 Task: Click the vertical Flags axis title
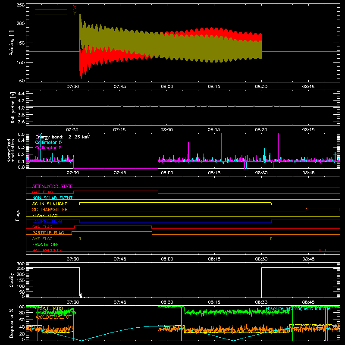click(x=17, y=215)
